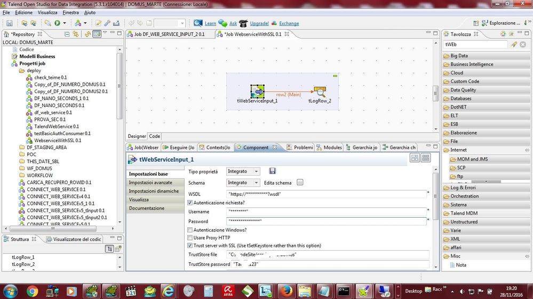Screen dimensions: 533x299
Task: Open Google Chrome from the taskbar
Action: coord(33,291)
